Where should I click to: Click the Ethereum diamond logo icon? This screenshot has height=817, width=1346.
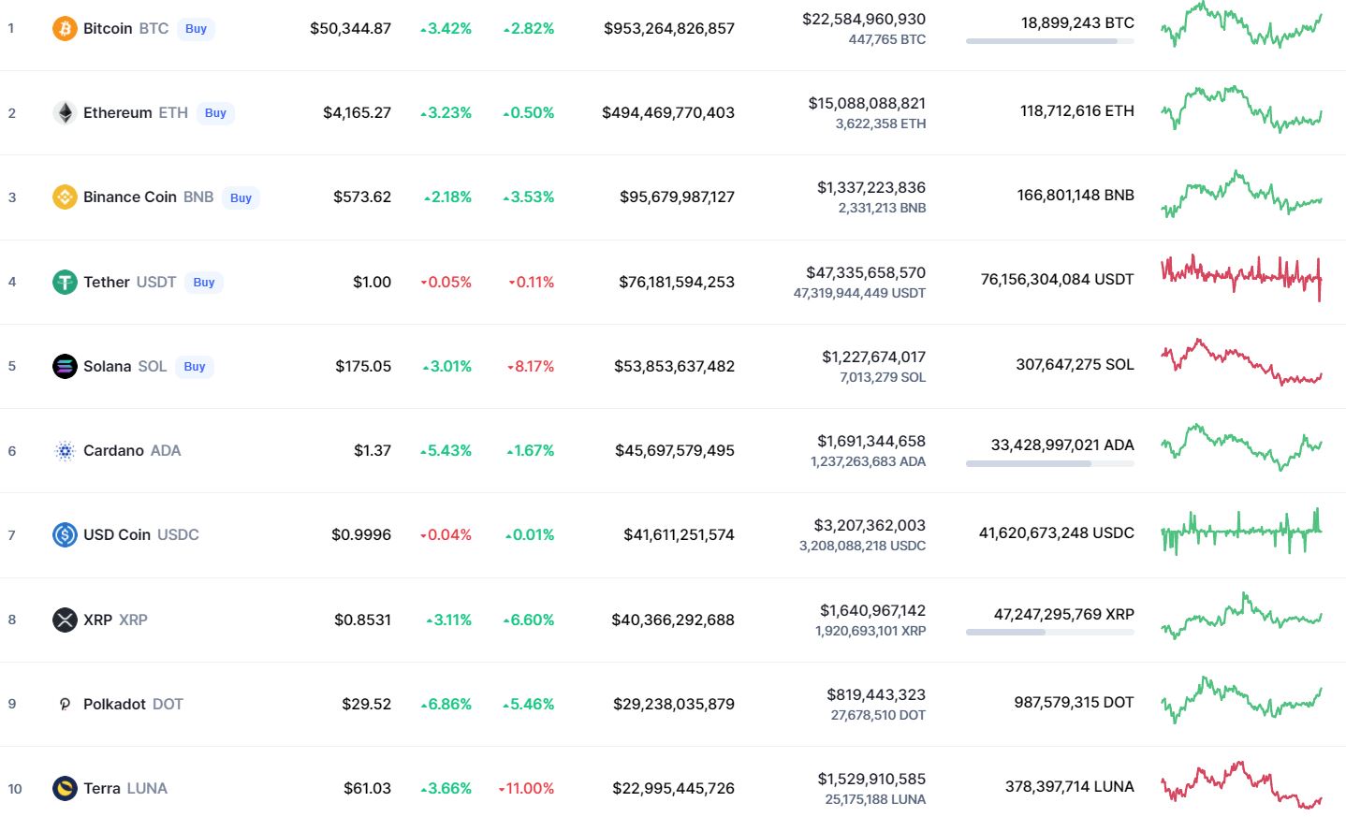point(65,113)
